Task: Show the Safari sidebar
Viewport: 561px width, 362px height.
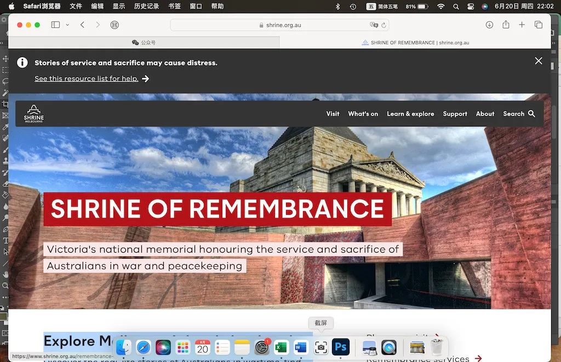Action: click(55, 25)
